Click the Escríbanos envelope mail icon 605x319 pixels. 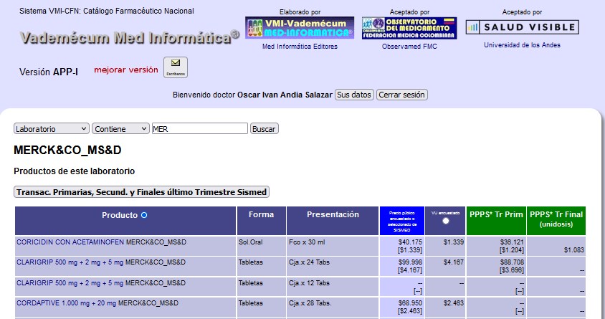point(176,67)
